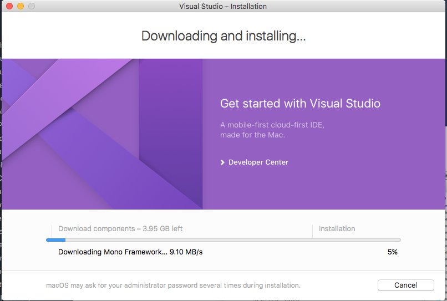The image size is (447, 301).
Task: Click the chevron beside Developer Center
Action: coord(222,162)
